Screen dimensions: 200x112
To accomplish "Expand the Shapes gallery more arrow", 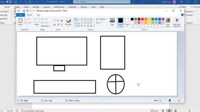I will pyautogui.click(x=94, y=26).
